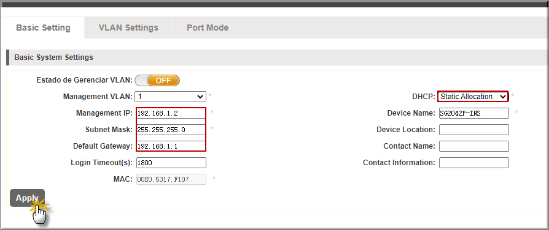Click the Management IP label text

(x=104, y=113)
